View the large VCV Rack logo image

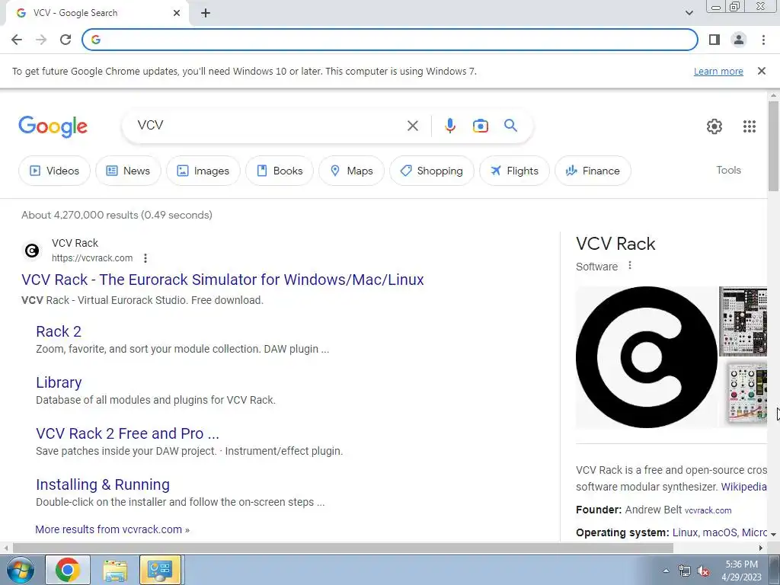click(x=646, y=357)
